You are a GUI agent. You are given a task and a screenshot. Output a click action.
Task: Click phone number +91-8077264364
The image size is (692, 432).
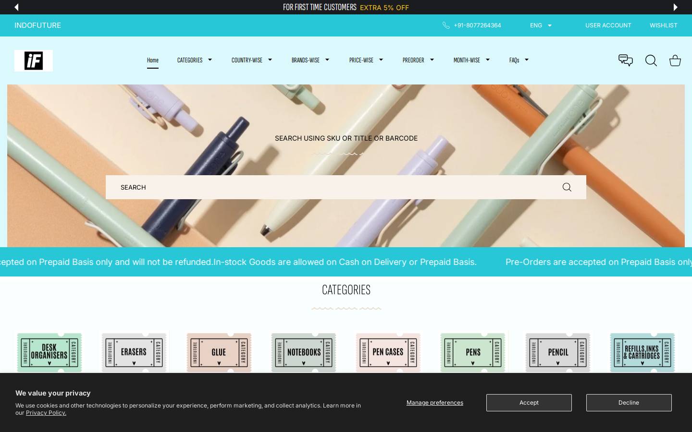477,25
